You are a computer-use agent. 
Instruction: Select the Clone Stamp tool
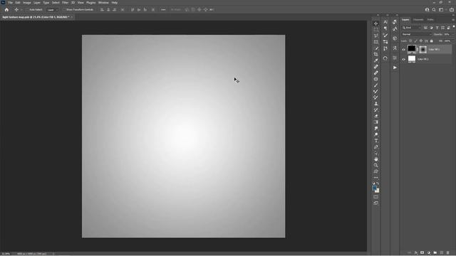pyautogui.click(x=375, y=104)
